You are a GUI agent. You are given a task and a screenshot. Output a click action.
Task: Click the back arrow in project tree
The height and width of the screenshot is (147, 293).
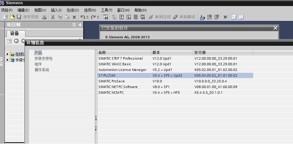point(16,41)
